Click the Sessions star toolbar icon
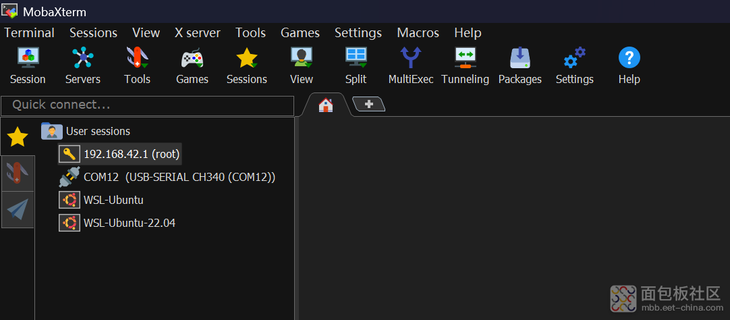This screenshot has width=730, height=320. point(247,67)
